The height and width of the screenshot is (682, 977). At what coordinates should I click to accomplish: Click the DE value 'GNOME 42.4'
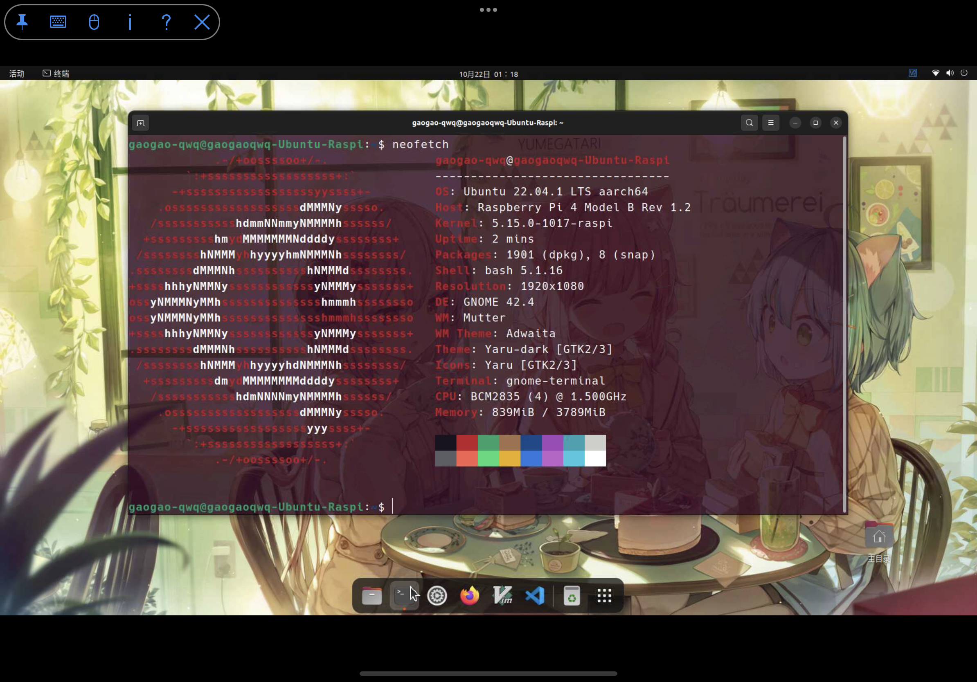tap(498, 302)
